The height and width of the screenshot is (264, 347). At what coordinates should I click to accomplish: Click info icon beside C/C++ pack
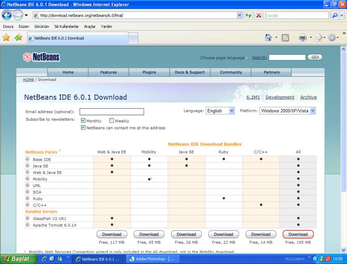coord(27,205)
